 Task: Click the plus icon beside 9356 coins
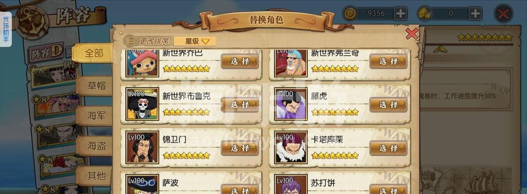(400, 14)
